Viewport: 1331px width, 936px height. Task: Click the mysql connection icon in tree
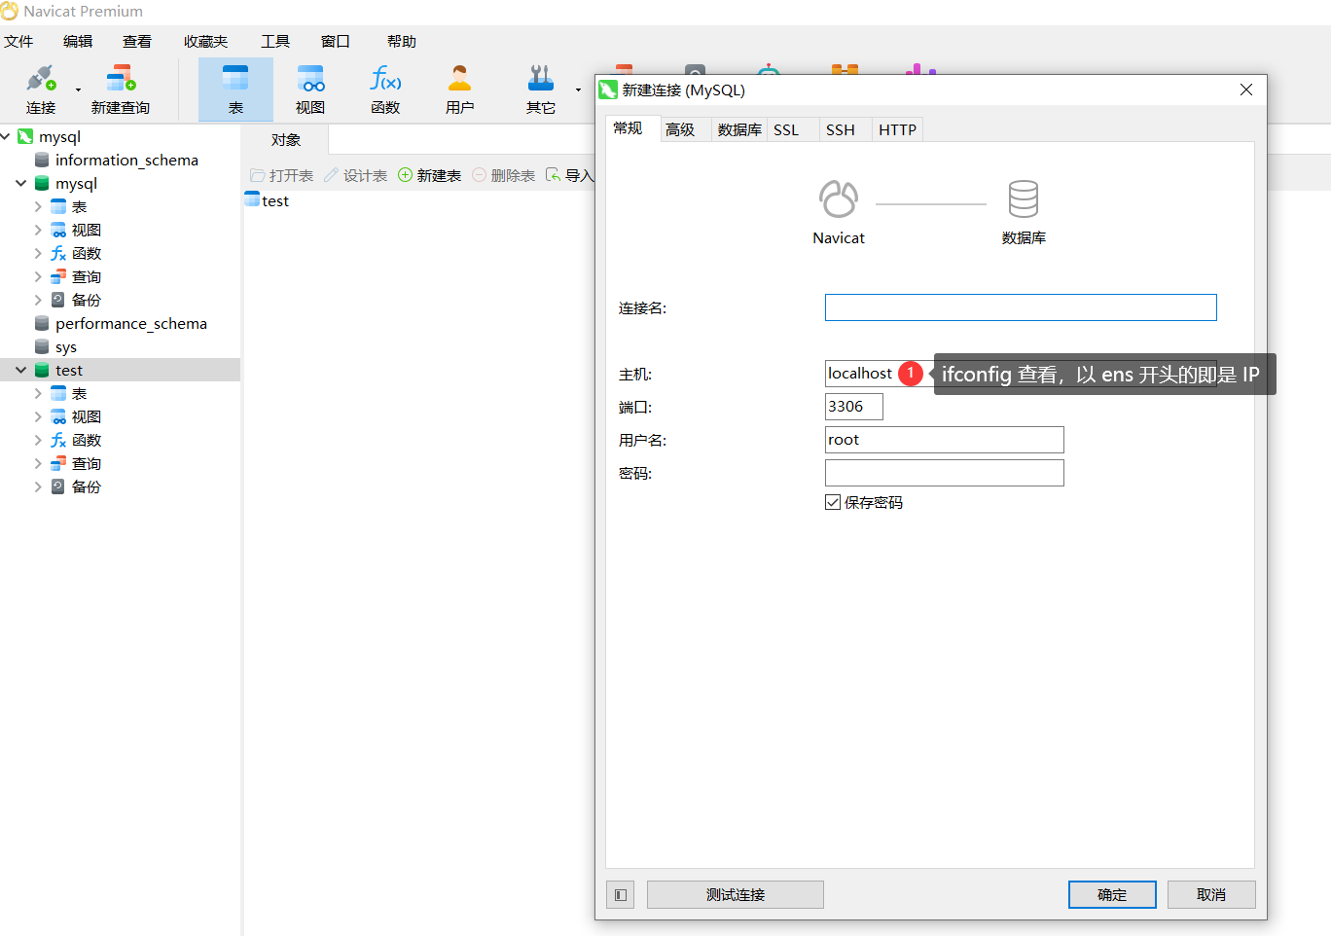point(25,136)
